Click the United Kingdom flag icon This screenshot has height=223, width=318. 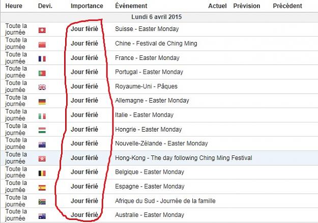click(x=42, y=87)
